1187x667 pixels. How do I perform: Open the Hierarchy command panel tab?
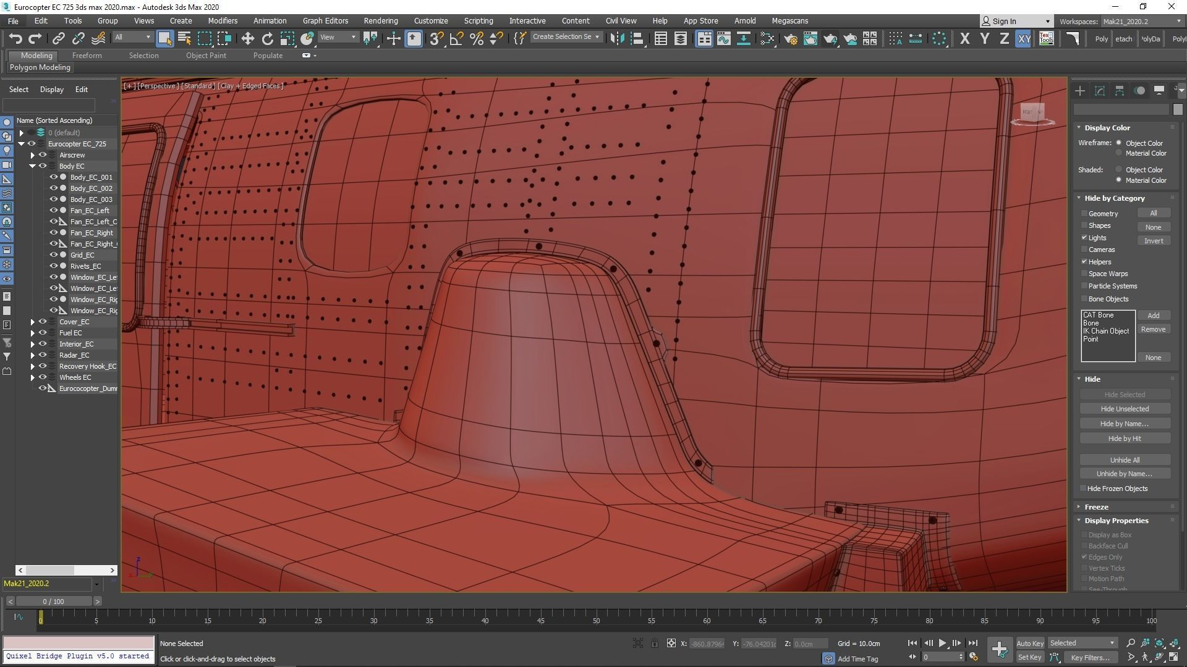click(x=1119, y=91)
